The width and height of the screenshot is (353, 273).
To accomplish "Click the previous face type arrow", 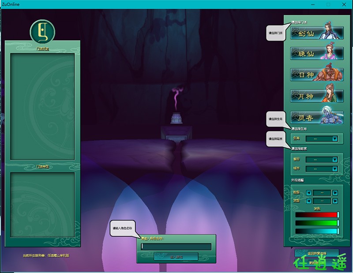I will pos(308,193).
